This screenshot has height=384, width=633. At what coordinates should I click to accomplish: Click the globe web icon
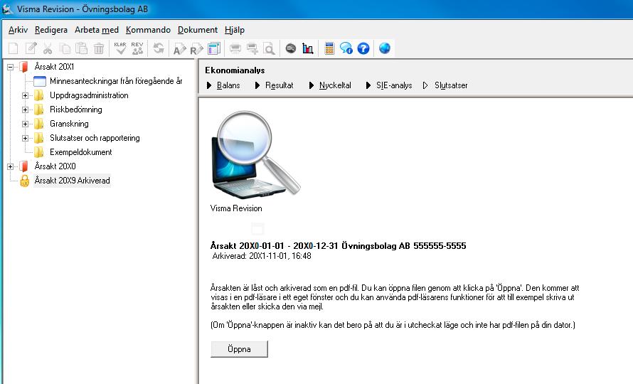(x=385, y=48)
